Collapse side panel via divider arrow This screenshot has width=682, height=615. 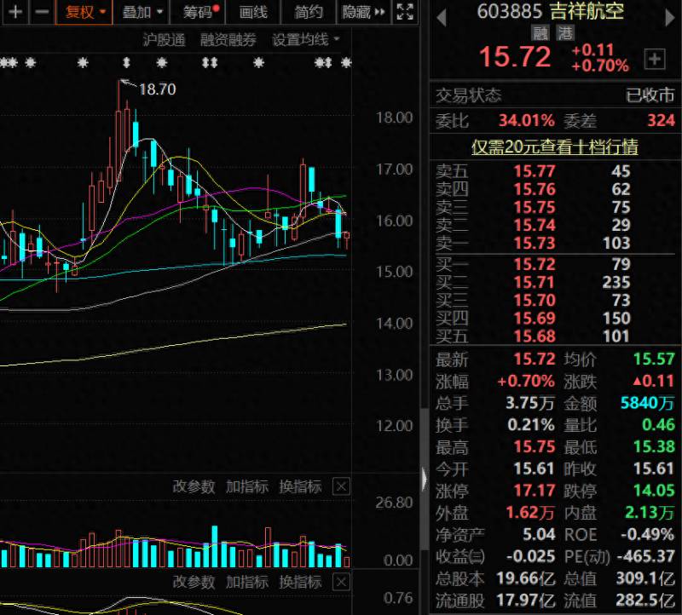click(424, 480)
